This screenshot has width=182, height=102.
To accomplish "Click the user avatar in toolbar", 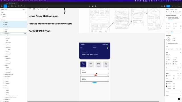I will [164, 6].
